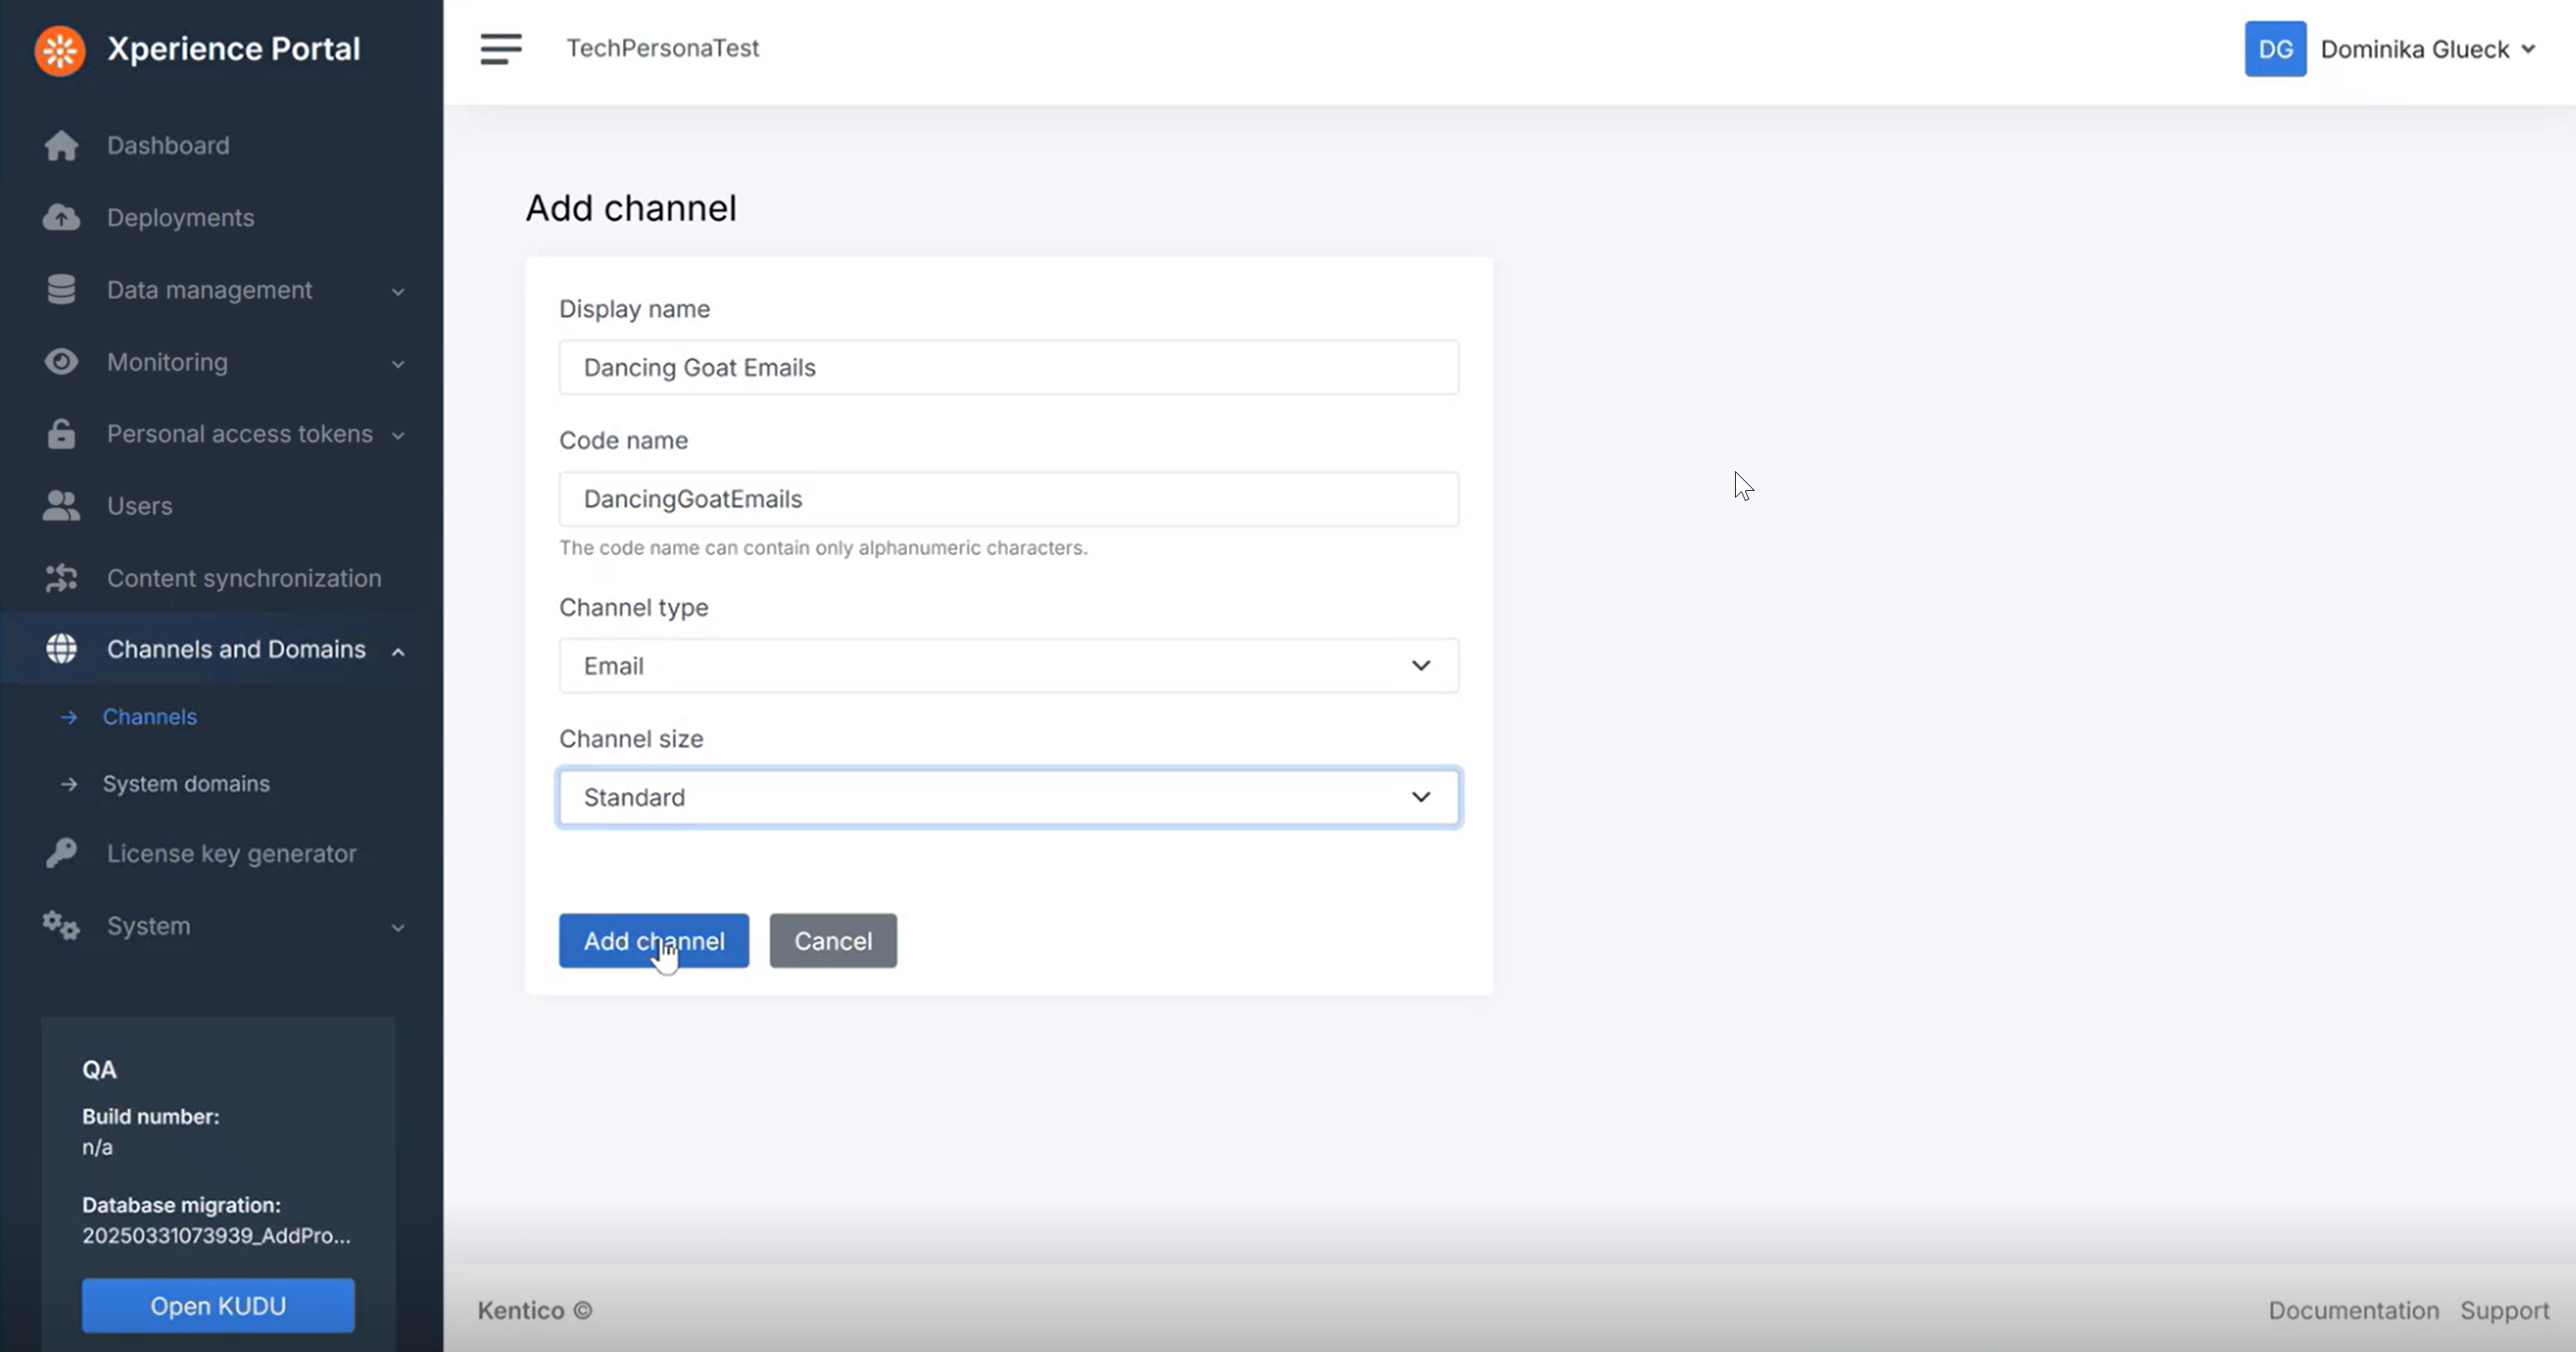2576x1352 pixels.
Task: Open the Dominika Glueck user menu
Action: [2427, 49]
